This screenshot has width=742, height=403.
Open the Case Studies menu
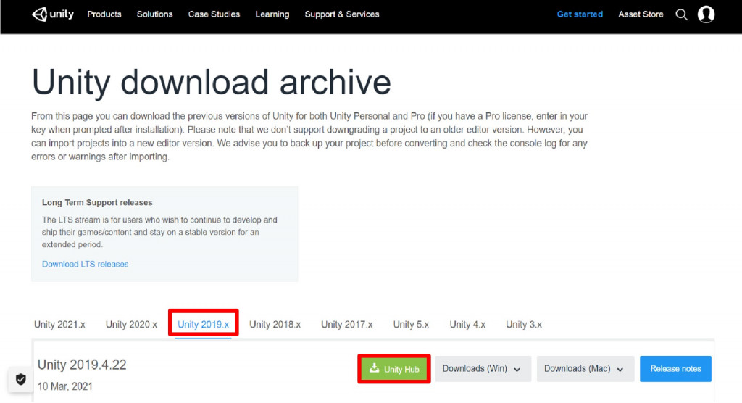pos(214,14)
